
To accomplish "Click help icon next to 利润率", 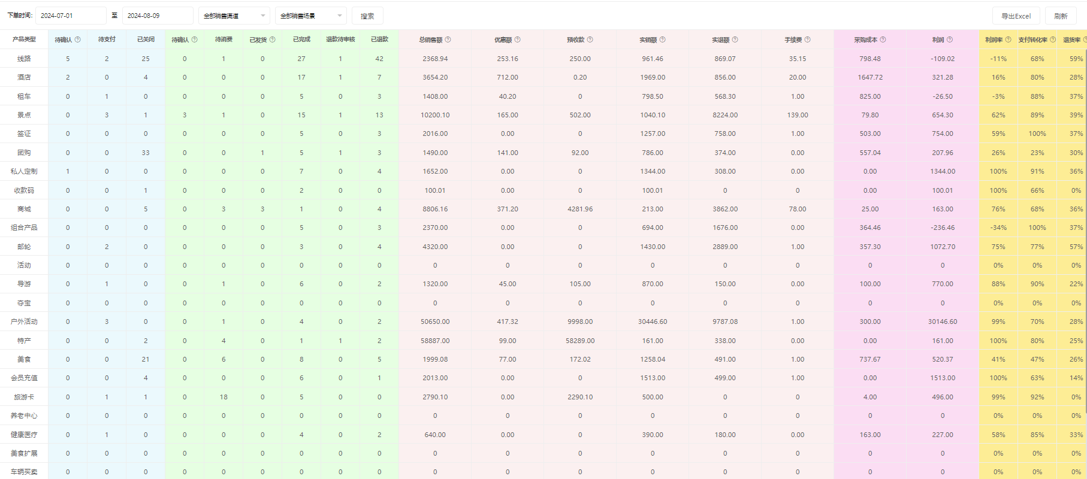I will [1009, 40].
